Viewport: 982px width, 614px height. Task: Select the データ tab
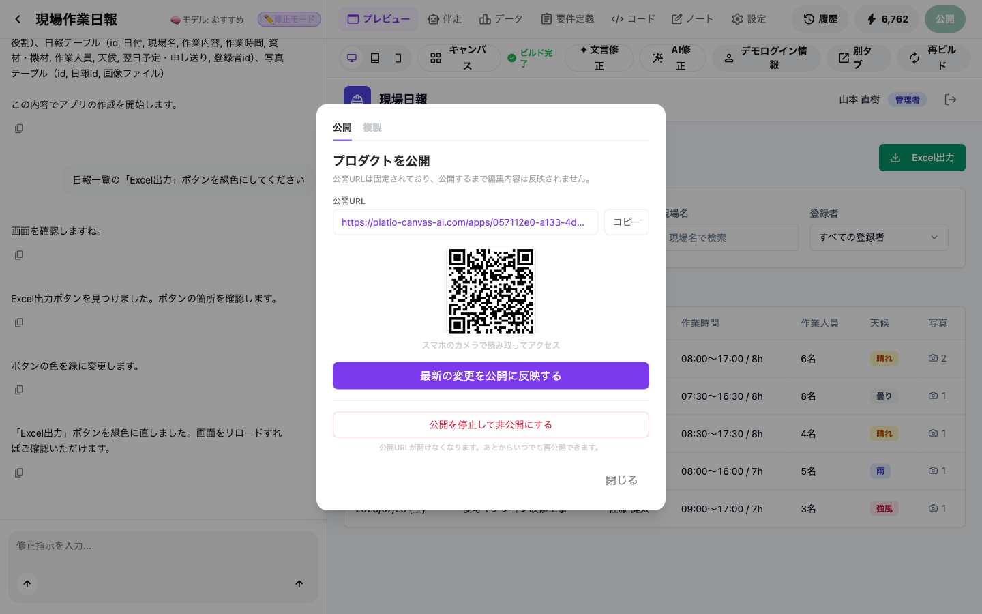click(x=501, y=19)
